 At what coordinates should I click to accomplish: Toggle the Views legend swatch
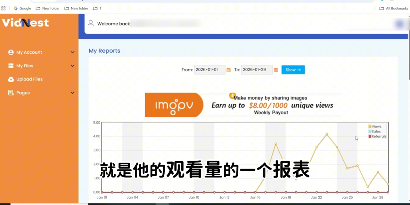click(x=370, y=127)
